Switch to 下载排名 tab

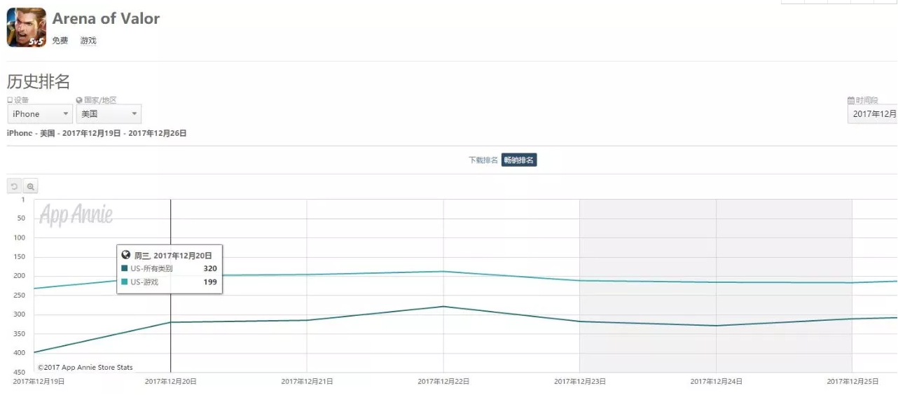click(x=483, y=160)
